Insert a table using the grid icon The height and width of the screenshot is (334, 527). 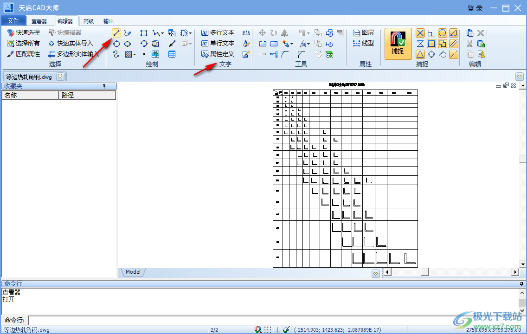tap(172, 54)
